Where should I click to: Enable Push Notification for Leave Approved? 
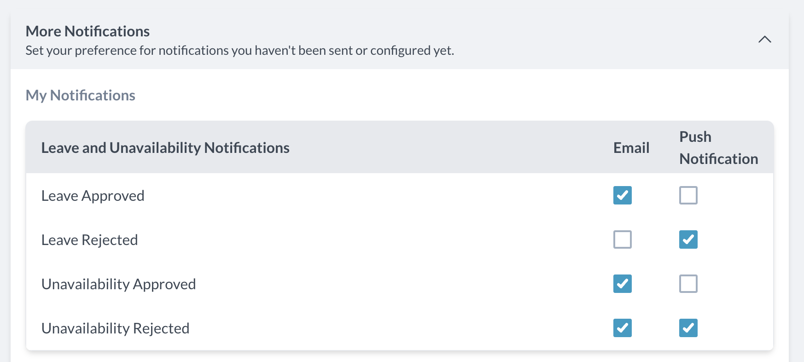[688, 195]
